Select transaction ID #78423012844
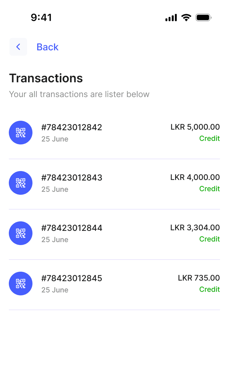This screenshot has width=230, height=380. pyautogui.click(x=72, y=228)
